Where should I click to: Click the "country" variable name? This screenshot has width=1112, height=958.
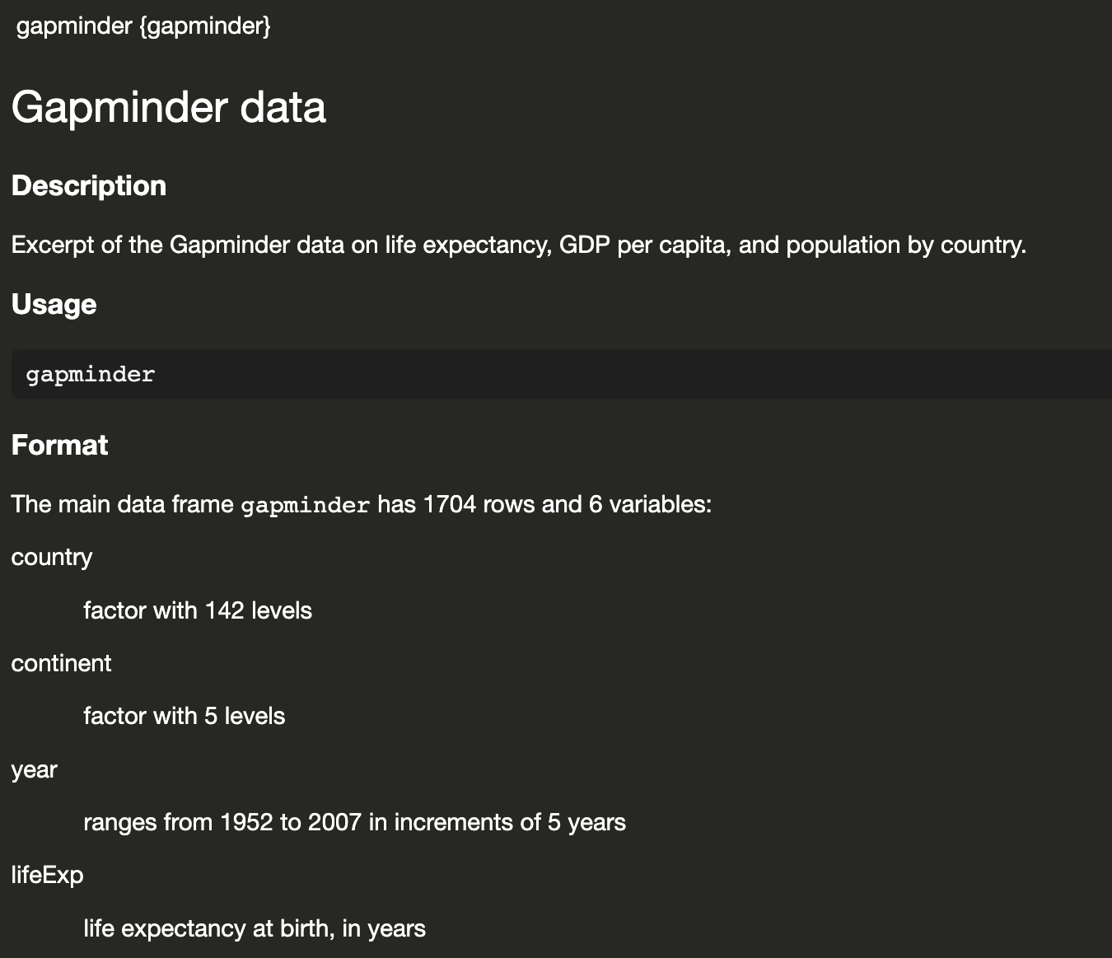pyautogui.click(x=52, y=557)
